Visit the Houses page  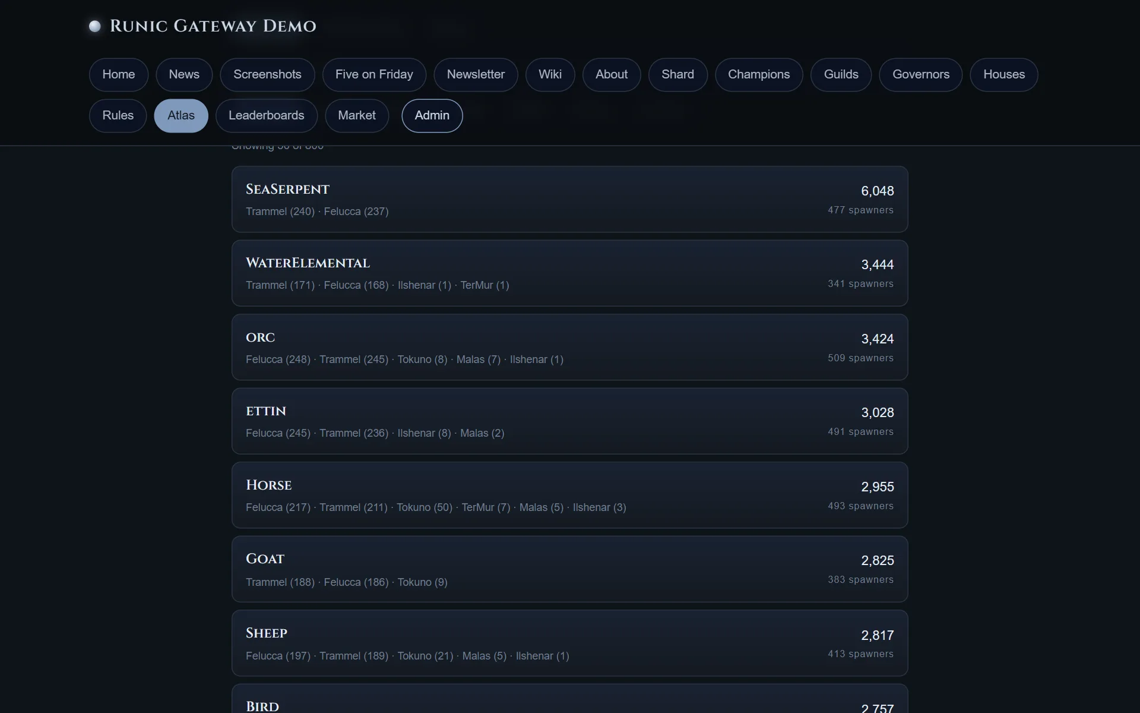pyautogui.click(x=1004, y=75)
